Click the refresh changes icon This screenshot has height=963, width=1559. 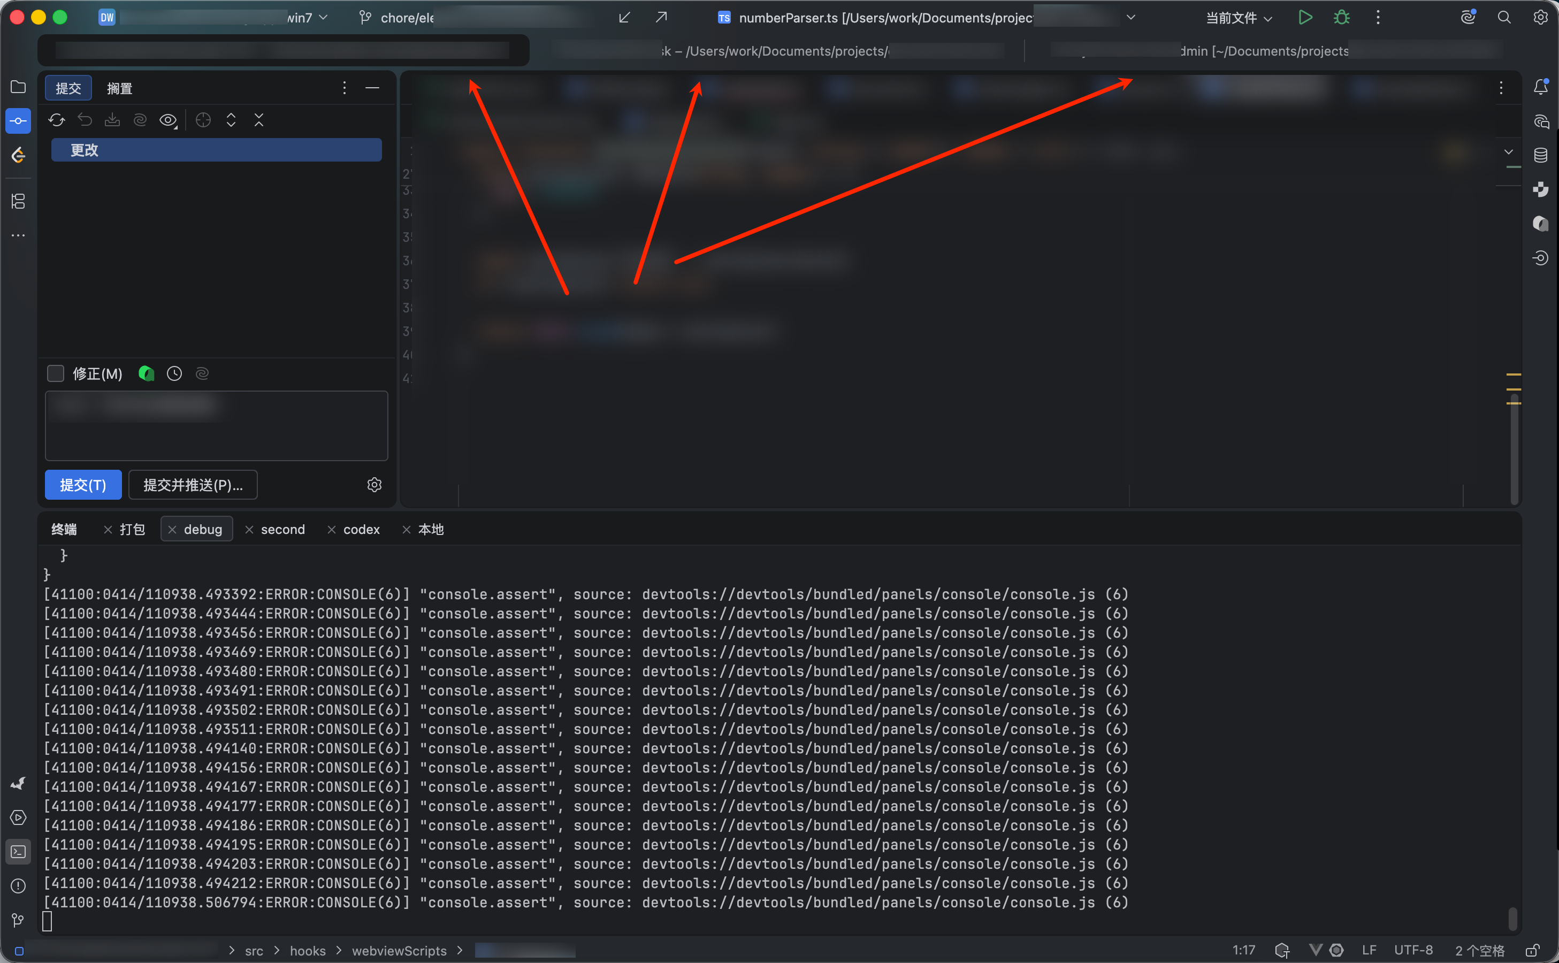(x=57, y=120)
